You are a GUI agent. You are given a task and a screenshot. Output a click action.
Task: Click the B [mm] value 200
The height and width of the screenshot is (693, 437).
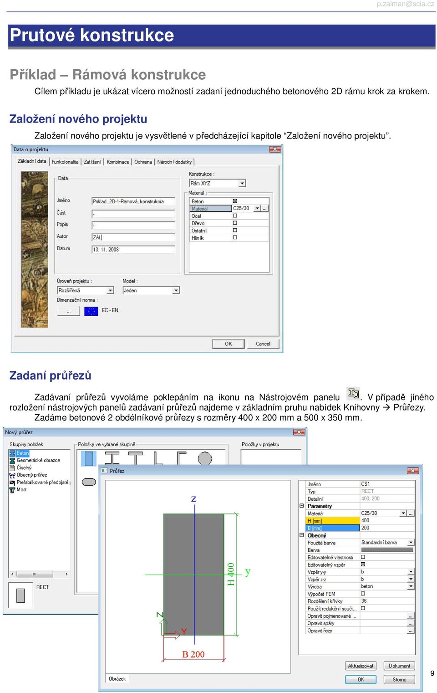(387, 528)
